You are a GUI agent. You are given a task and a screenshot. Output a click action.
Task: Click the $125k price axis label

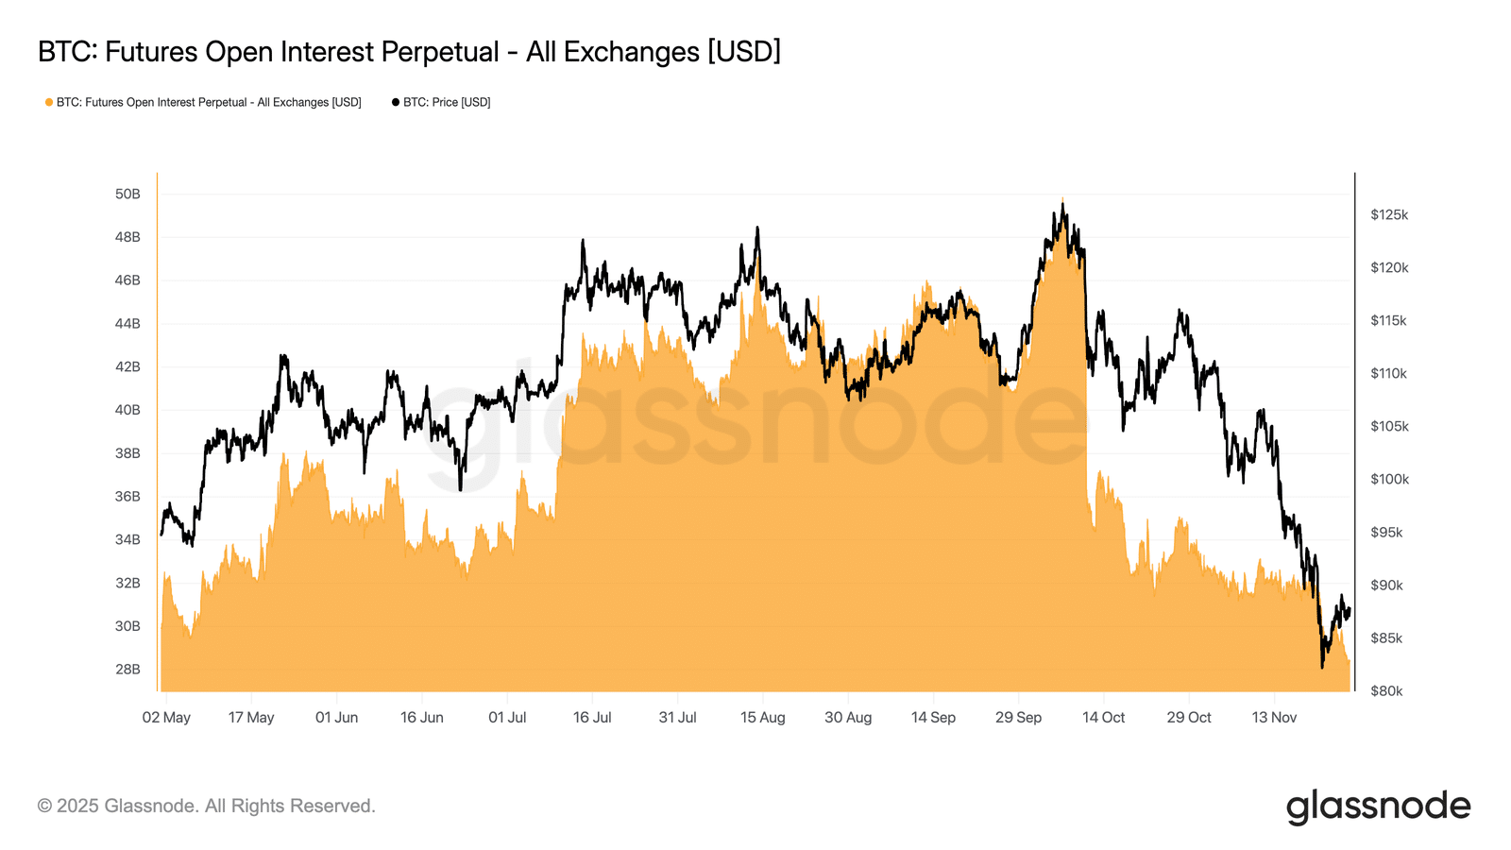pos(1389,214)
